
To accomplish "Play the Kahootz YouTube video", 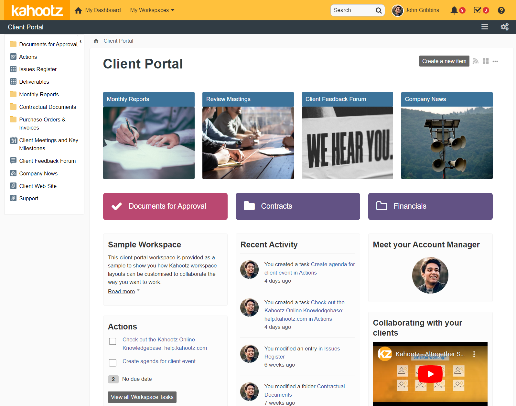I will 430,374.
